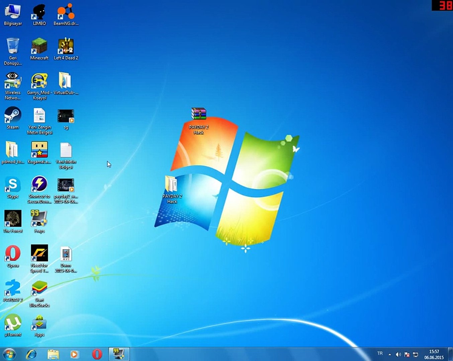The width and height of the screenshot is (453, 361).
Task: Click the Start BlueStacks shortcut
Action: point(39,293)
